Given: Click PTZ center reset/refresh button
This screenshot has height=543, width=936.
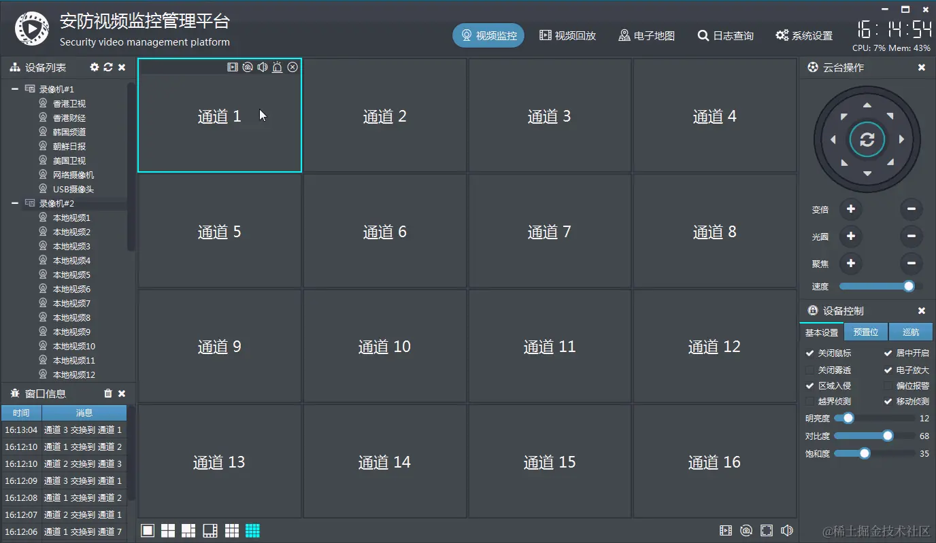Looking at the screenshot, I should pos(867,140).
